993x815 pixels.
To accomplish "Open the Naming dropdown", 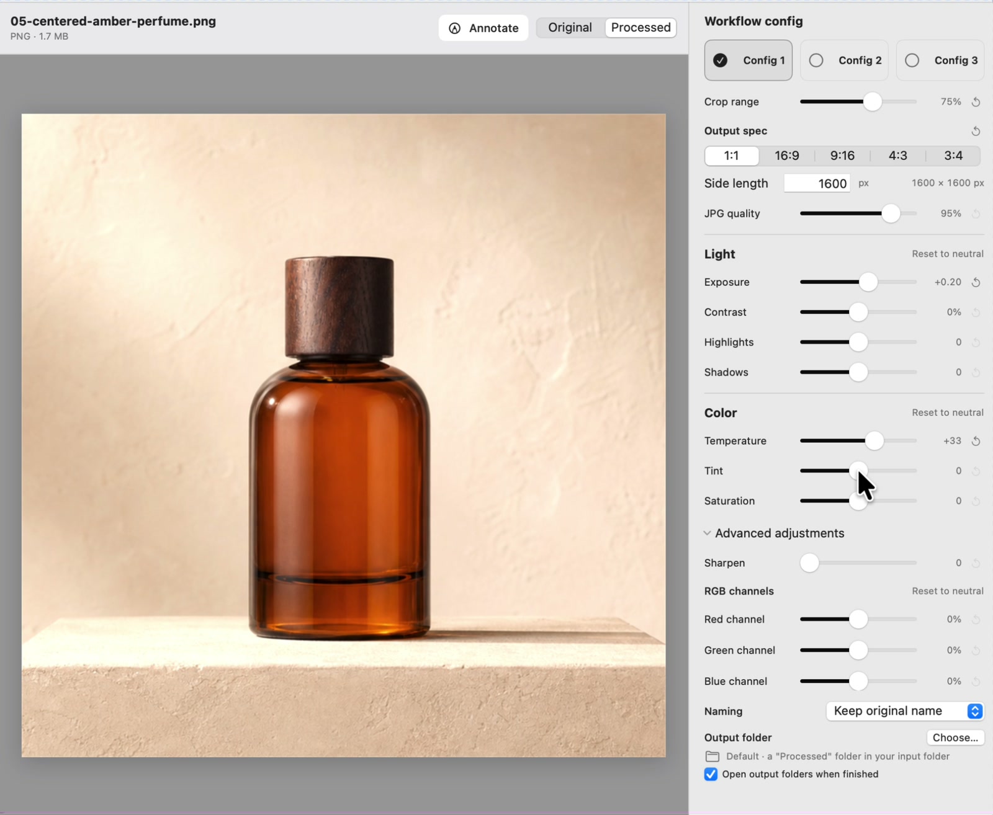I will click(905, 711).
